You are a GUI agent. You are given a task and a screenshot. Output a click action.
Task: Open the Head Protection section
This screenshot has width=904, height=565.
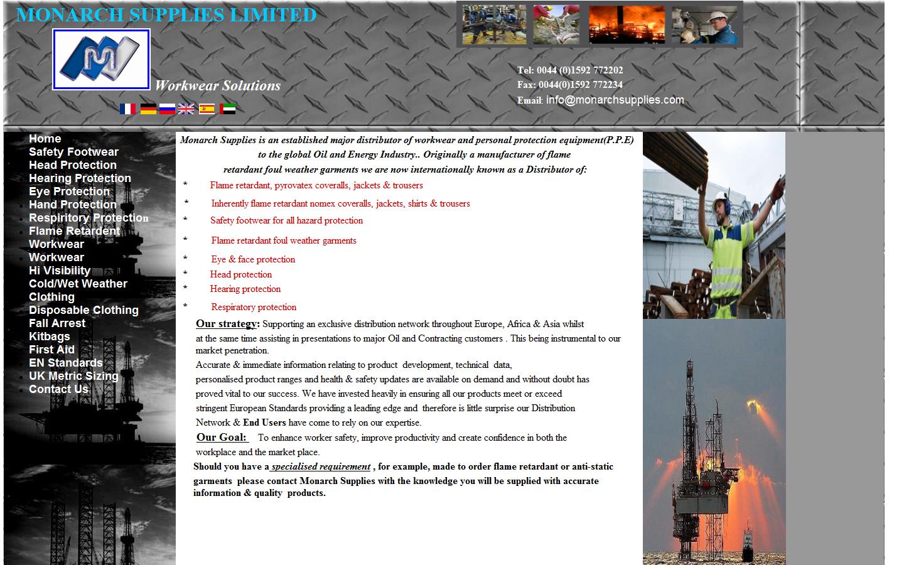click(73, 165)
